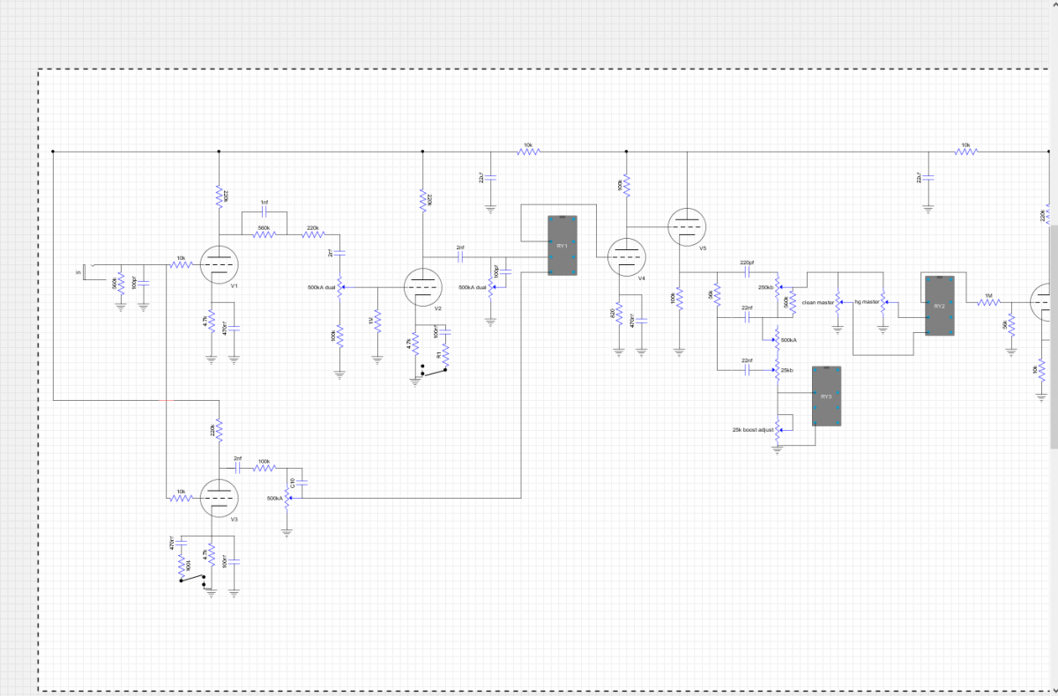1058x696 pixels.
Task: Select the C10 capacitor near V3
Action: point(302,483)
